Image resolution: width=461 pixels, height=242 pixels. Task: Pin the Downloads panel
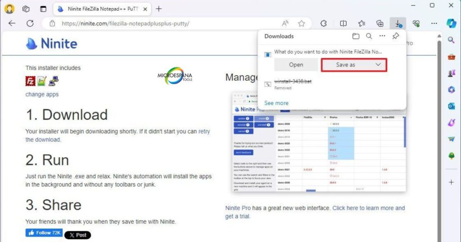[396, 36]
